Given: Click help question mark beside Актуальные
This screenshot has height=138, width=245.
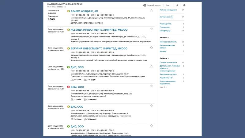Looking at the screenshot, I should click(x=172, y=17).
